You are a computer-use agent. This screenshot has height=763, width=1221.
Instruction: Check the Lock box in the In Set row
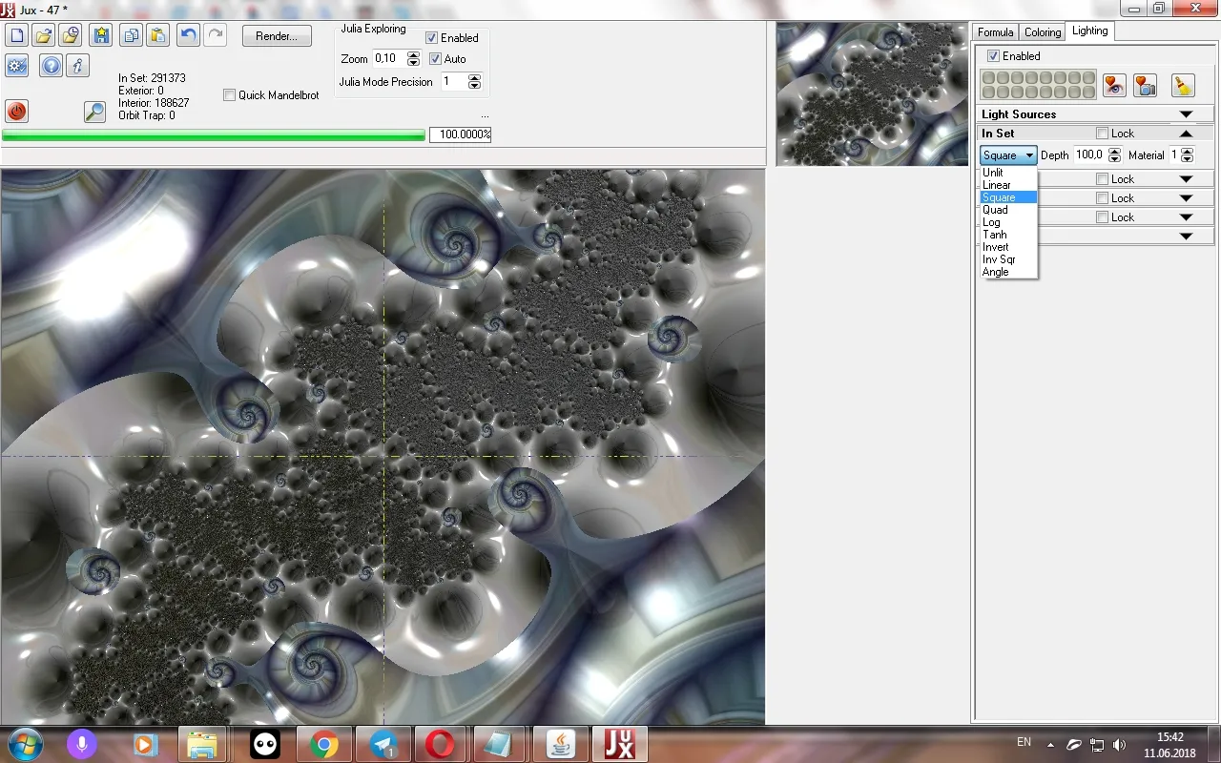1103,134
